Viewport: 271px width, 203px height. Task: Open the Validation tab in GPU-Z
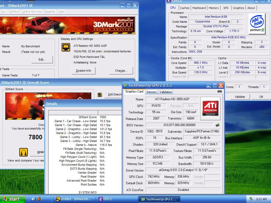[166, 92]
